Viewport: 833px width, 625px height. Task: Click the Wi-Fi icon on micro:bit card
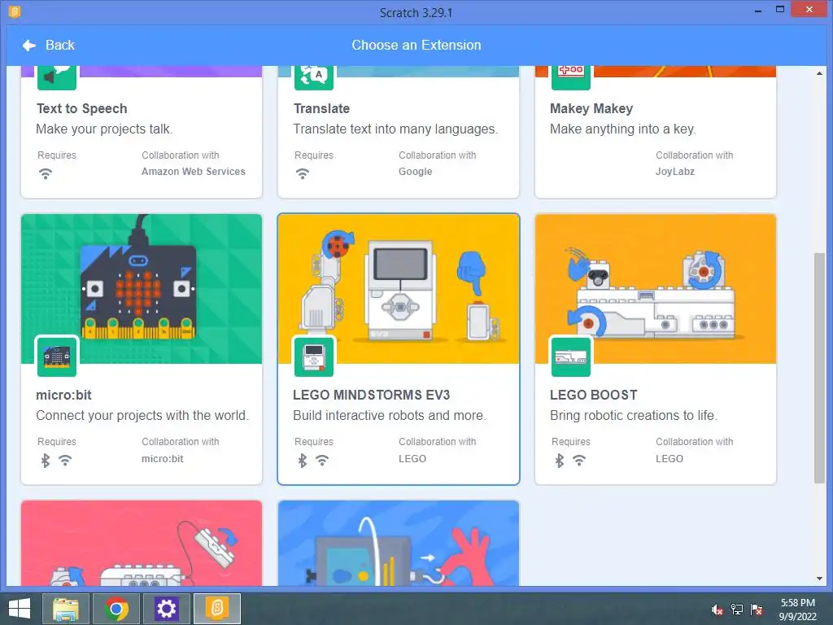tap(65, 461)
